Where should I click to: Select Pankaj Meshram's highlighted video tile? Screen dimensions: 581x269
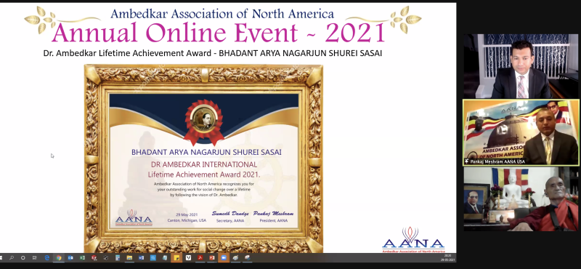pyautogui.click(x=521, y=132)
